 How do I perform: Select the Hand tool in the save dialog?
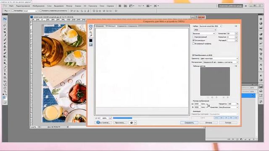pyautogui.click(x=91, y=26)
